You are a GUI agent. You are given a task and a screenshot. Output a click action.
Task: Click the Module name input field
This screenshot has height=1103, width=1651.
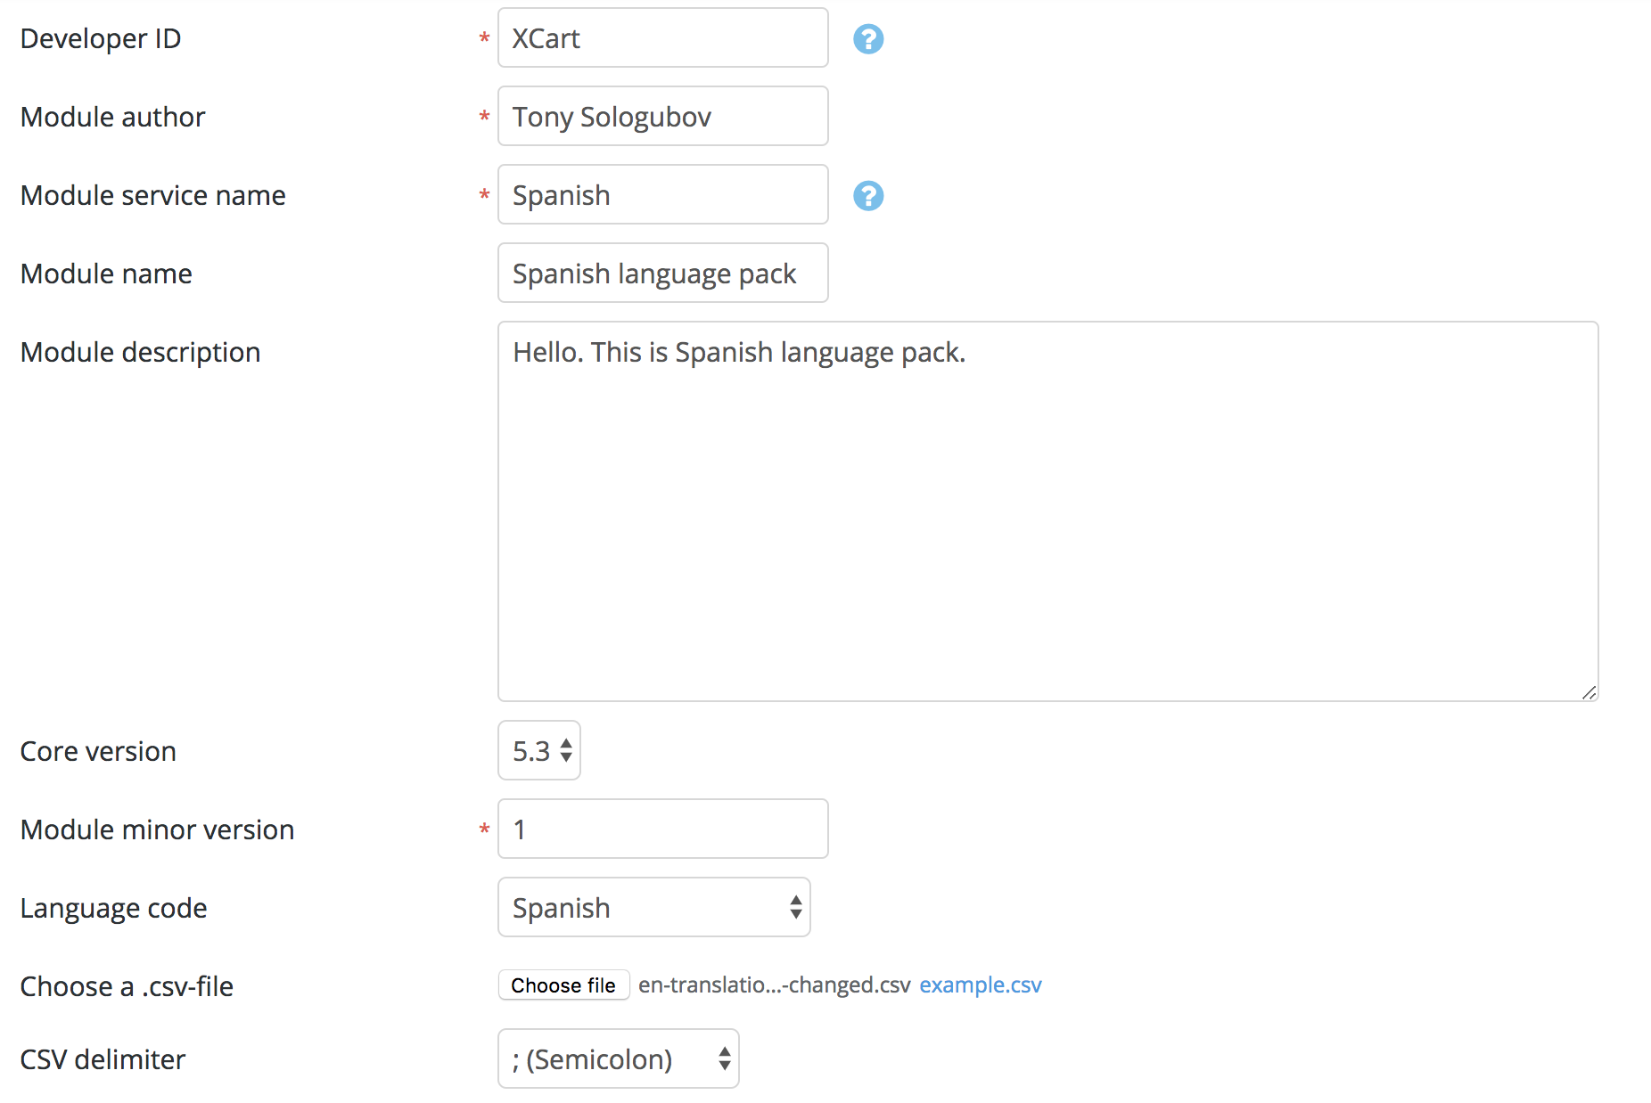662,273
